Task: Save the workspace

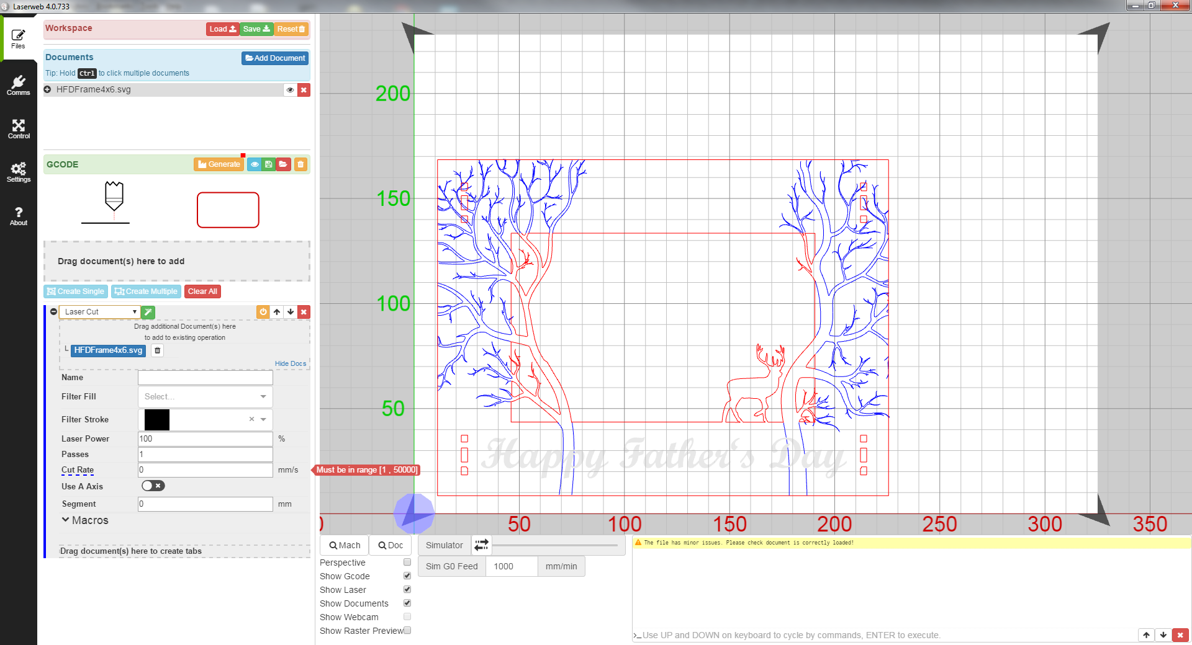Action: click(x=256, y=29)
